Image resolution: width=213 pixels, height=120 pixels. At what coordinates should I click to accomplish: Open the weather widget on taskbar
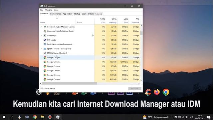[156, 117]
